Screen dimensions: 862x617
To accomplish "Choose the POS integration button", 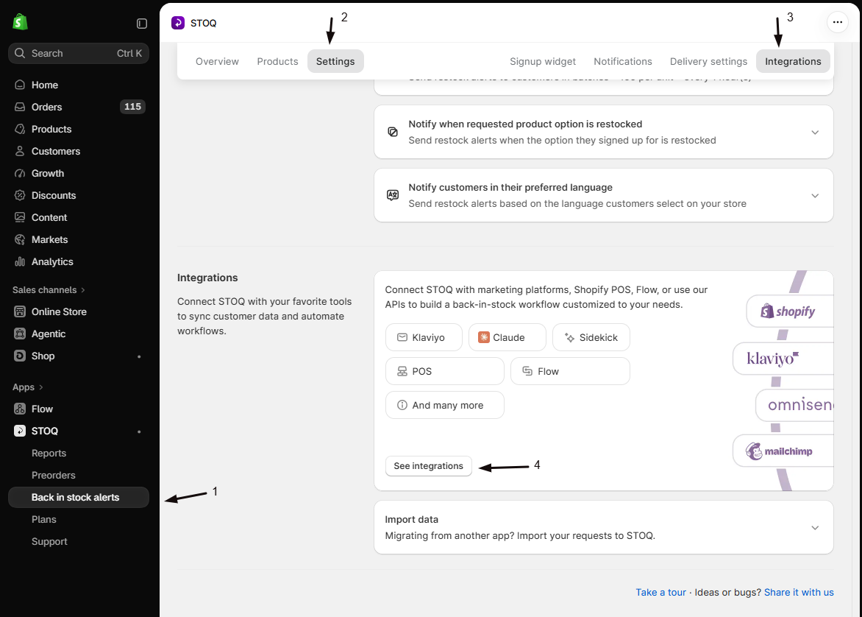I will click(445, 372).
